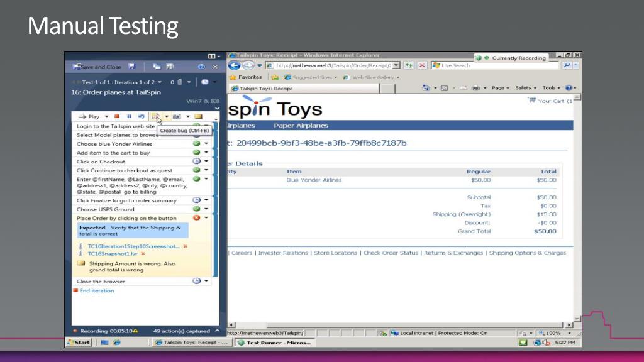The width and height of the screenshot is (644, 362).
Task: Click Save and Close in Test Runner
Action: coord(97,67)
